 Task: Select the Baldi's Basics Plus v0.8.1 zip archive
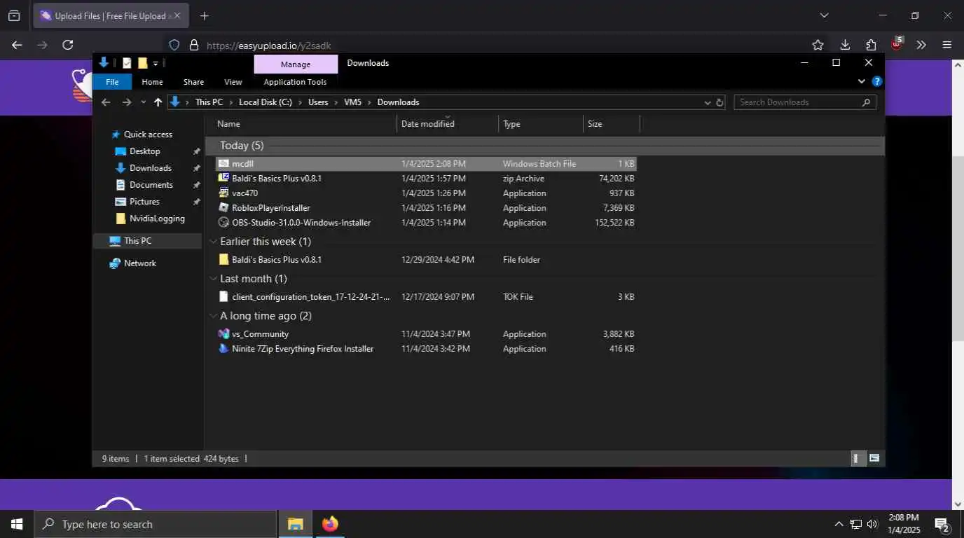[426, 179]
